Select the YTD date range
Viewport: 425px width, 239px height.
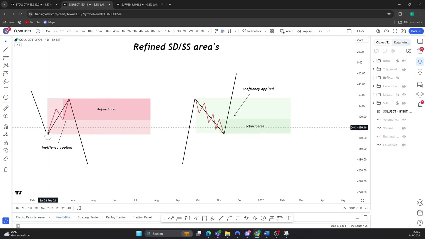tap(50, 208)
